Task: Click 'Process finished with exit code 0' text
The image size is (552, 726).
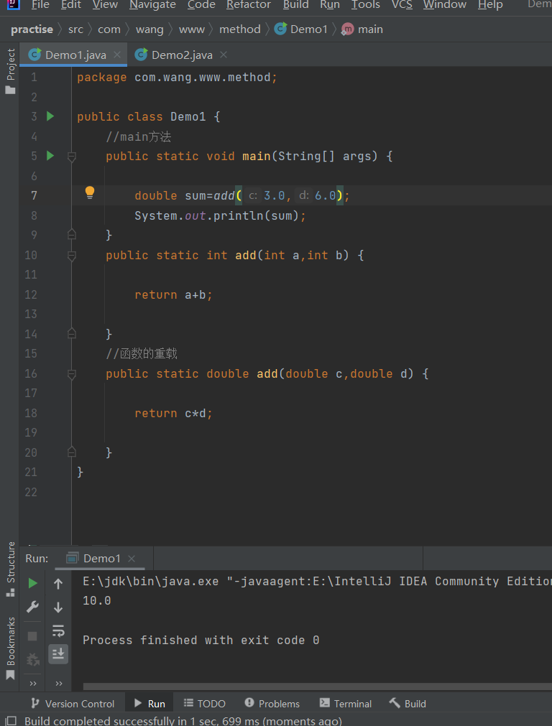Action: pos(201,641)
